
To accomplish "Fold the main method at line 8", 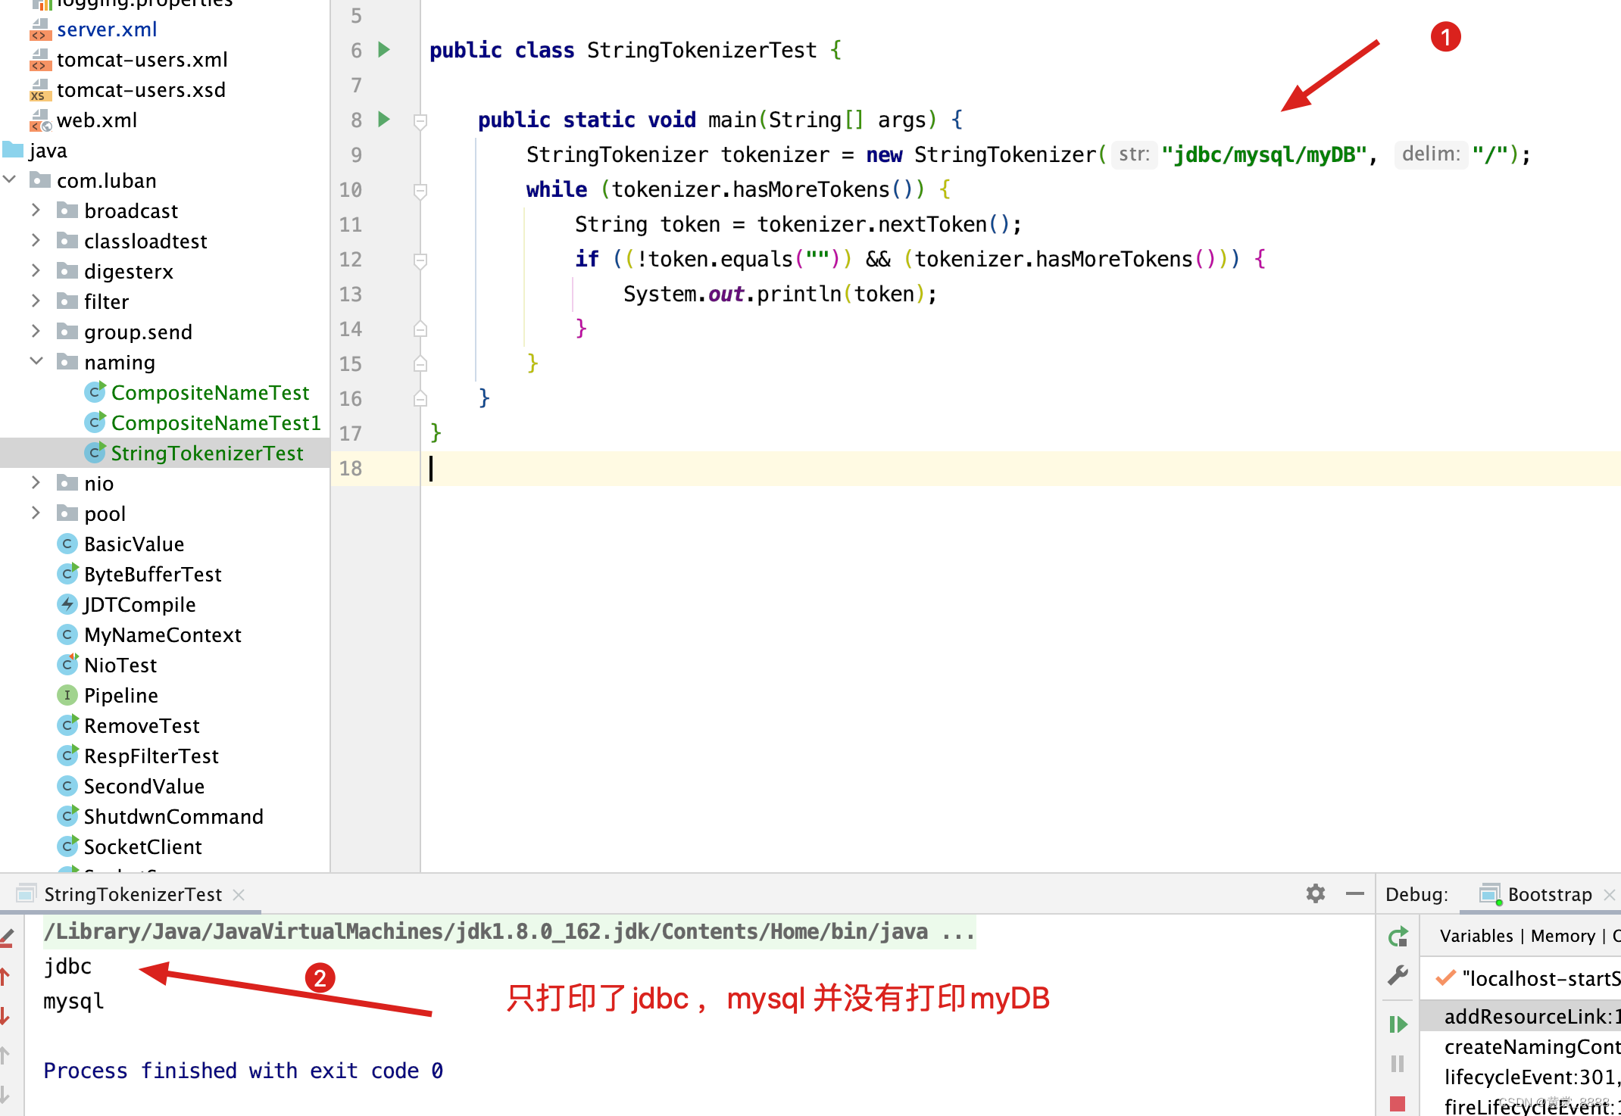I will (x=420, y=120).
